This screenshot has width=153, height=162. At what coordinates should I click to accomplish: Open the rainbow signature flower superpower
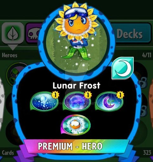(76, 125)
